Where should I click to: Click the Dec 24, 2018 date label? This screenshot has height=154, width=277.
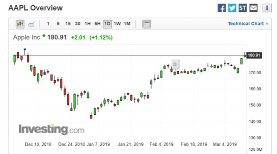pos(72,145)
